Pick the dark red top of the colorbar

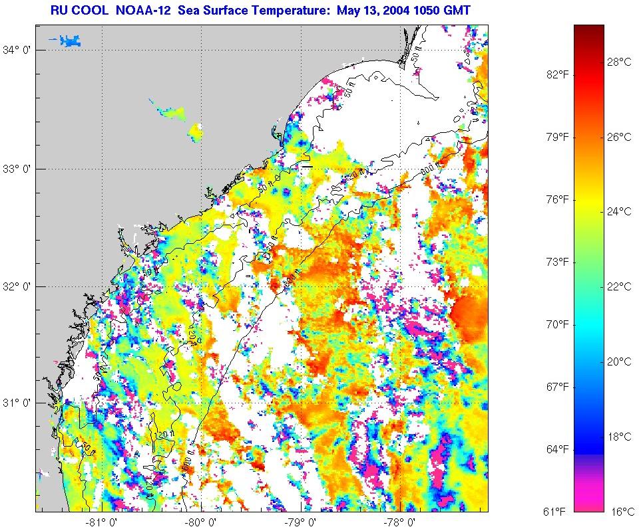pos(589,31)
